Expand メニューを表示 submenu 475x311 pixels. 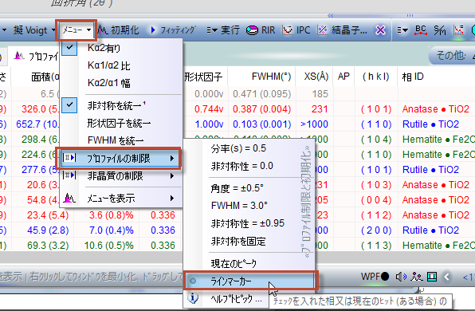[120, 199]
